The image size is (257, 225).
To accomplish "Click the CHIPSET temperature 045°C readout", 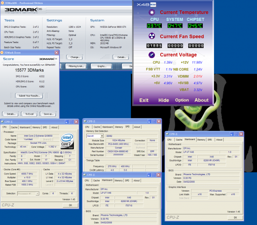I will pyautogui.click(x=195, y=26).
